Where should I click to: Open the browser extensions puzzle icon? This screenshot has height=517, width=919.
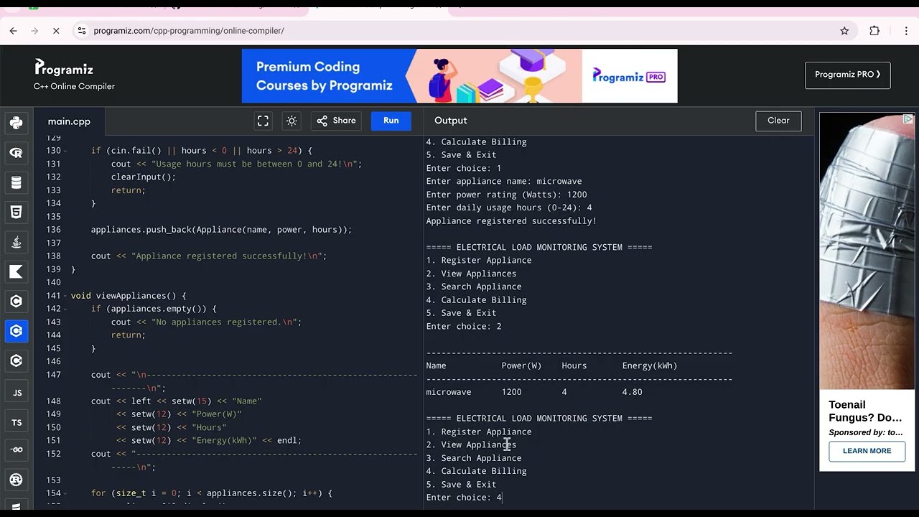point(874,31)
